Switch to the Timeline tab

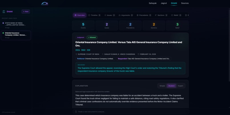(94, 15)
